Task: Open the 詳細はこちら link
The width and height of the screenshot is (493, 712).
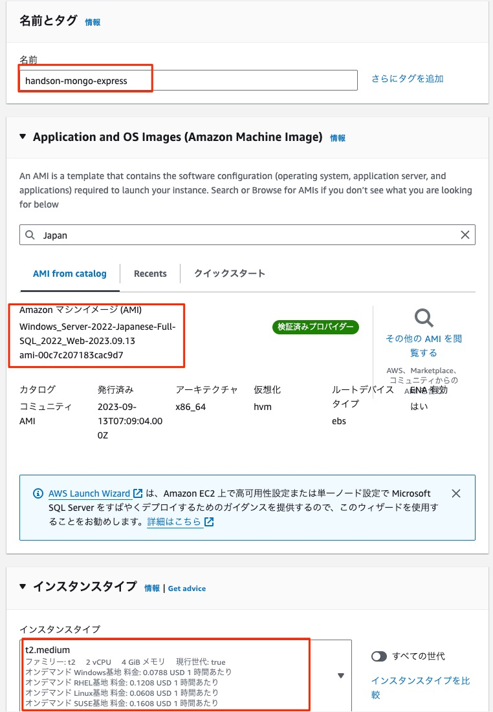Action: 174,522
